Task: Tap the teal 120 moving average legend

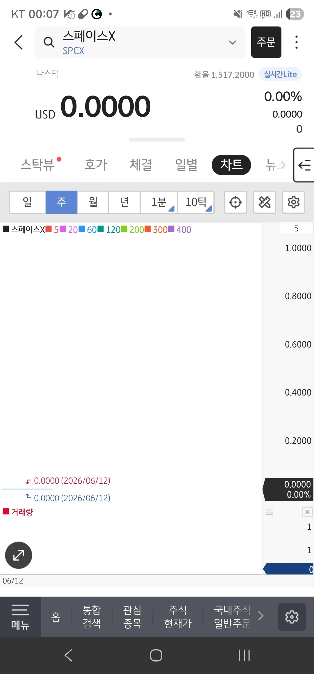Action: 109,229
